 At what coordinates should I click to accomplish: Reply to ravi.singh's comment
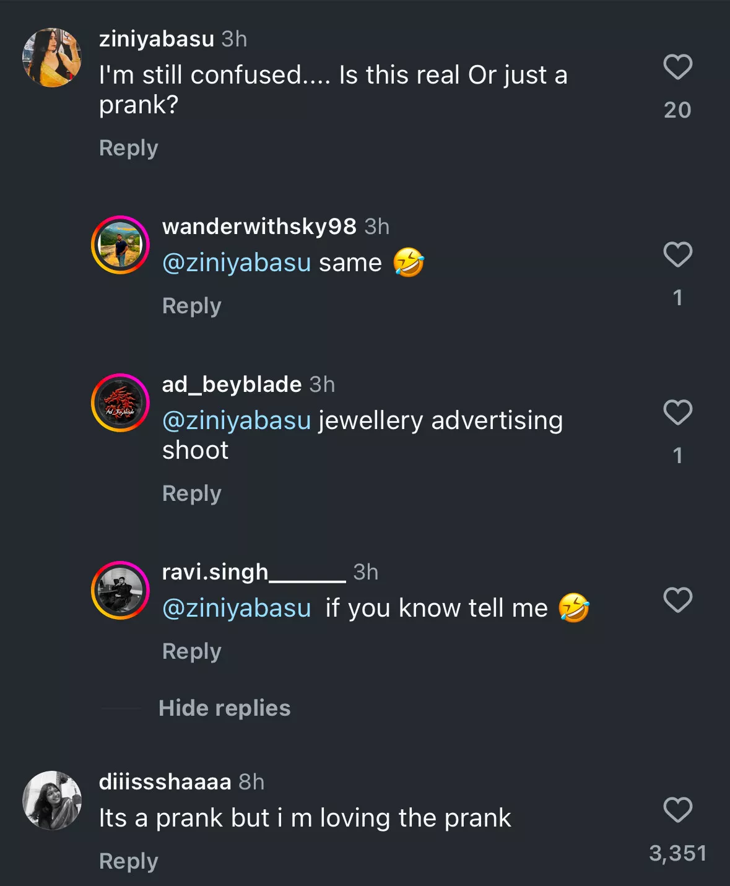[x=192, y=651]
